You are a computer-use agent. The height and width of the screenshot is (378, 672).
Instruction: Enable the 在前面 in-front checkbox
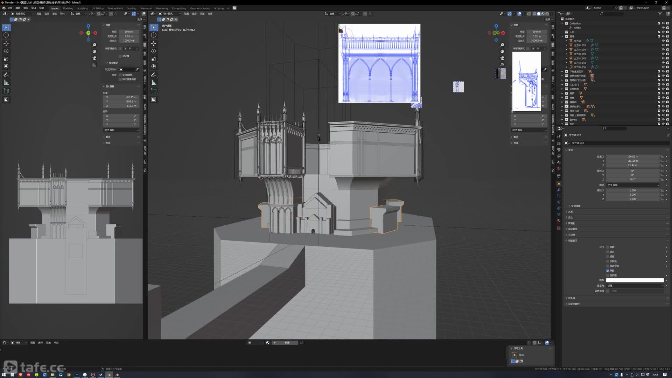(608, 275)
